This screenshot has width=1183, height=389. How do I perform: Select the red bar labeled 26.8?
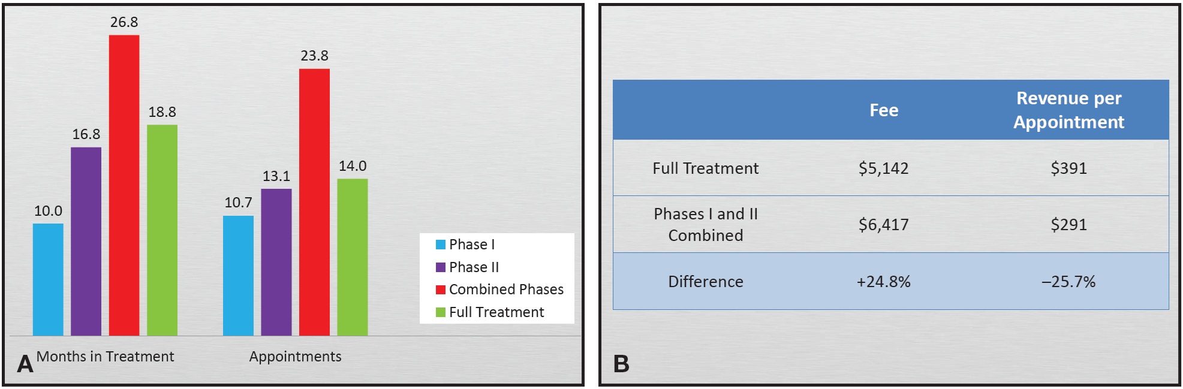click(x=124, y=185)
